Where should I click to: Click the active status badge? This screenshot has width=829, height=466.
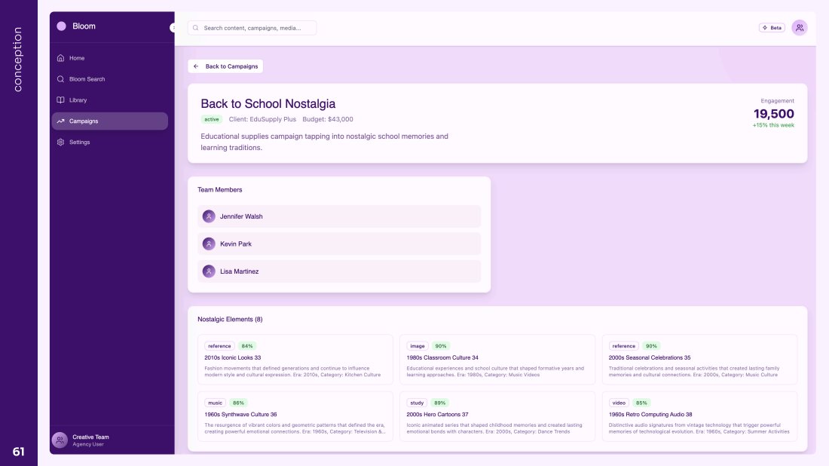[212, 120]
